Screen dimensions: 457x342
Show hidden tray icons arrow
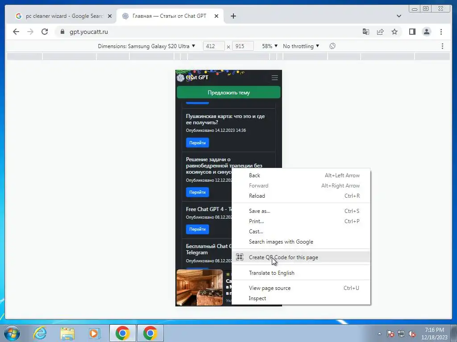[x=379, y=334]
